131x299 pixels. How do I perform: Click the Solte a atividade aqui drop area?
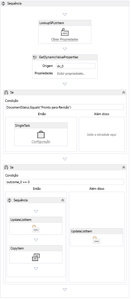102,134
